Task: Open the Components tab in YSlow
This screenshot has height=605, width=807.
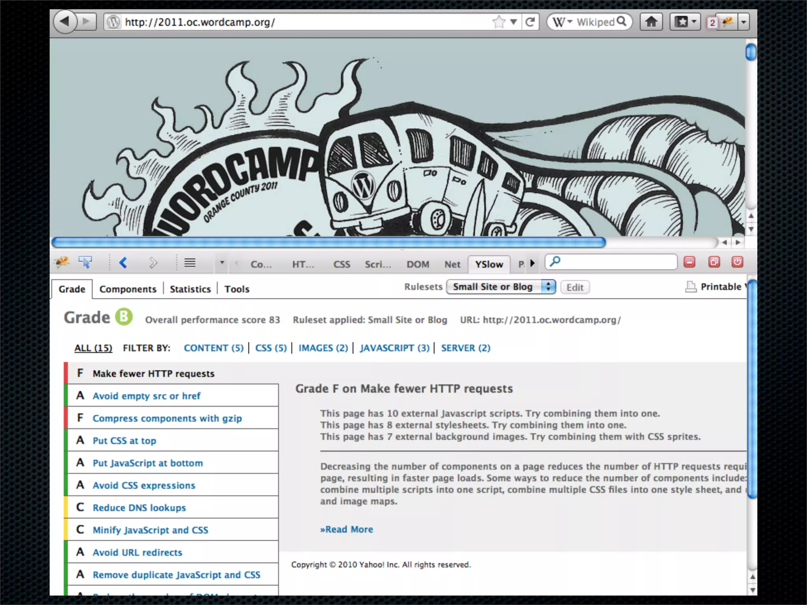Action: (x=128, y=289)
